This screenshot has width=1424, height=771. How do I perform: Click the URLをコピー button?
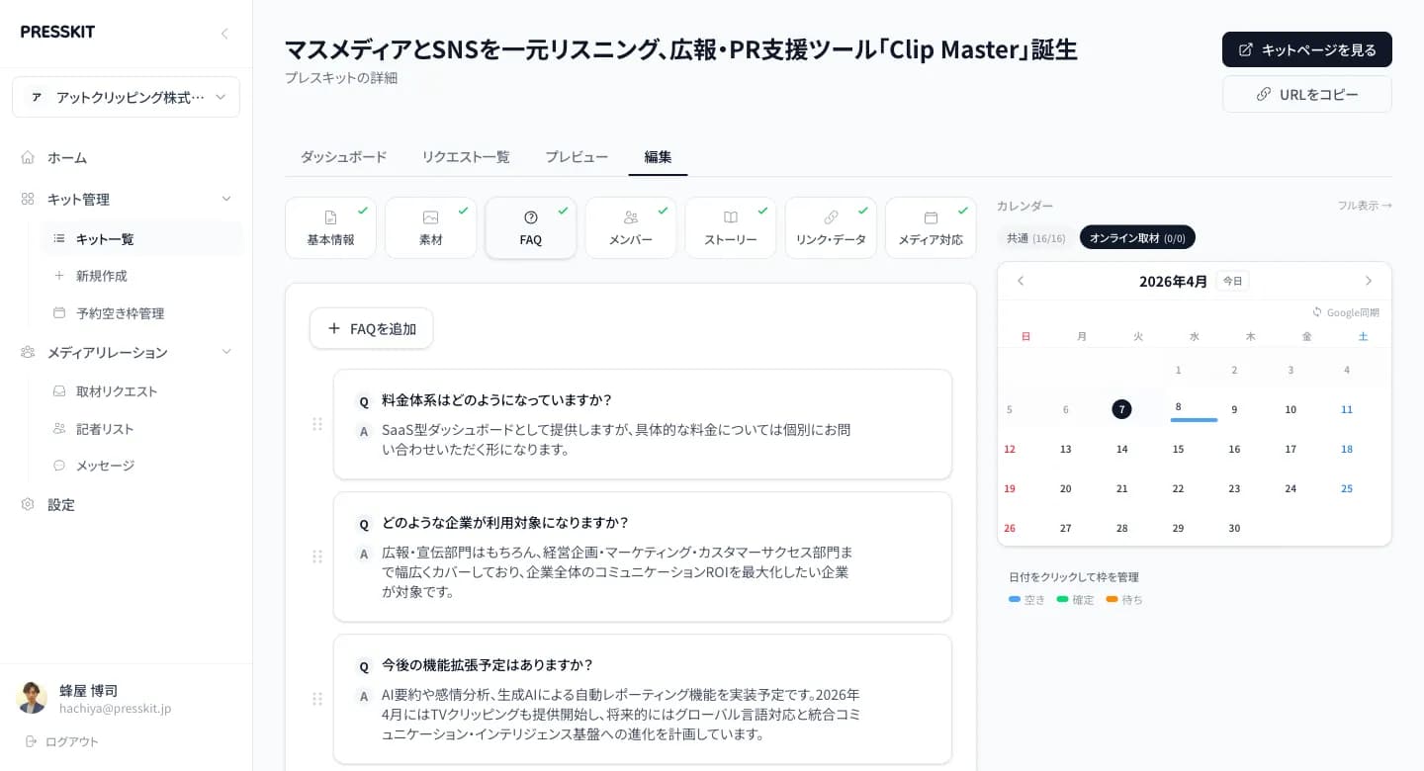(1307, 94)
